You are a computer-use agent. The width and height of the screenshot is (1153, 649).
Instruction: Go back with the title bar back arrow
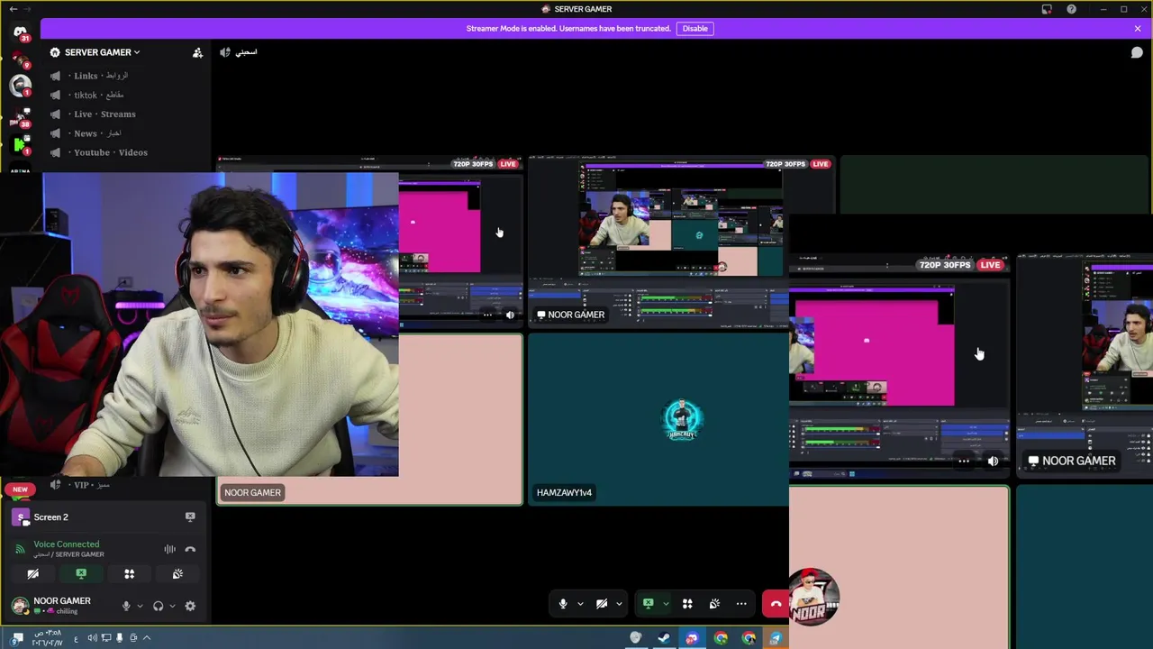coord(13,9)
